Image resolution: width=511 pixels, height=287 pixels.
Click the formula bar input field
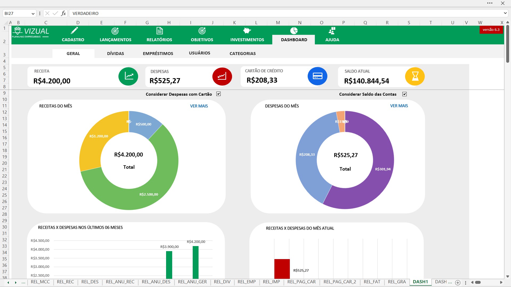click(266, 14)
